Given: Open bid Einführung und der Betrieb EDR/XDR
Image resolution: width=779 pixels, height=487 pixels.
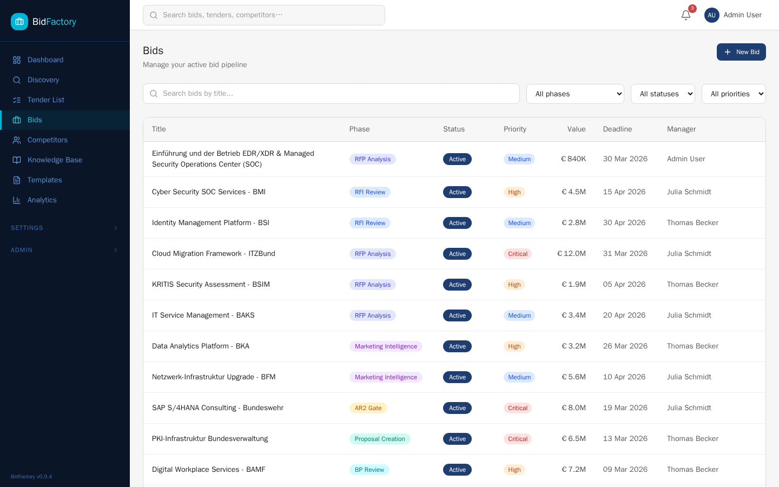Looking at the screenshot, I should point(233,159).
